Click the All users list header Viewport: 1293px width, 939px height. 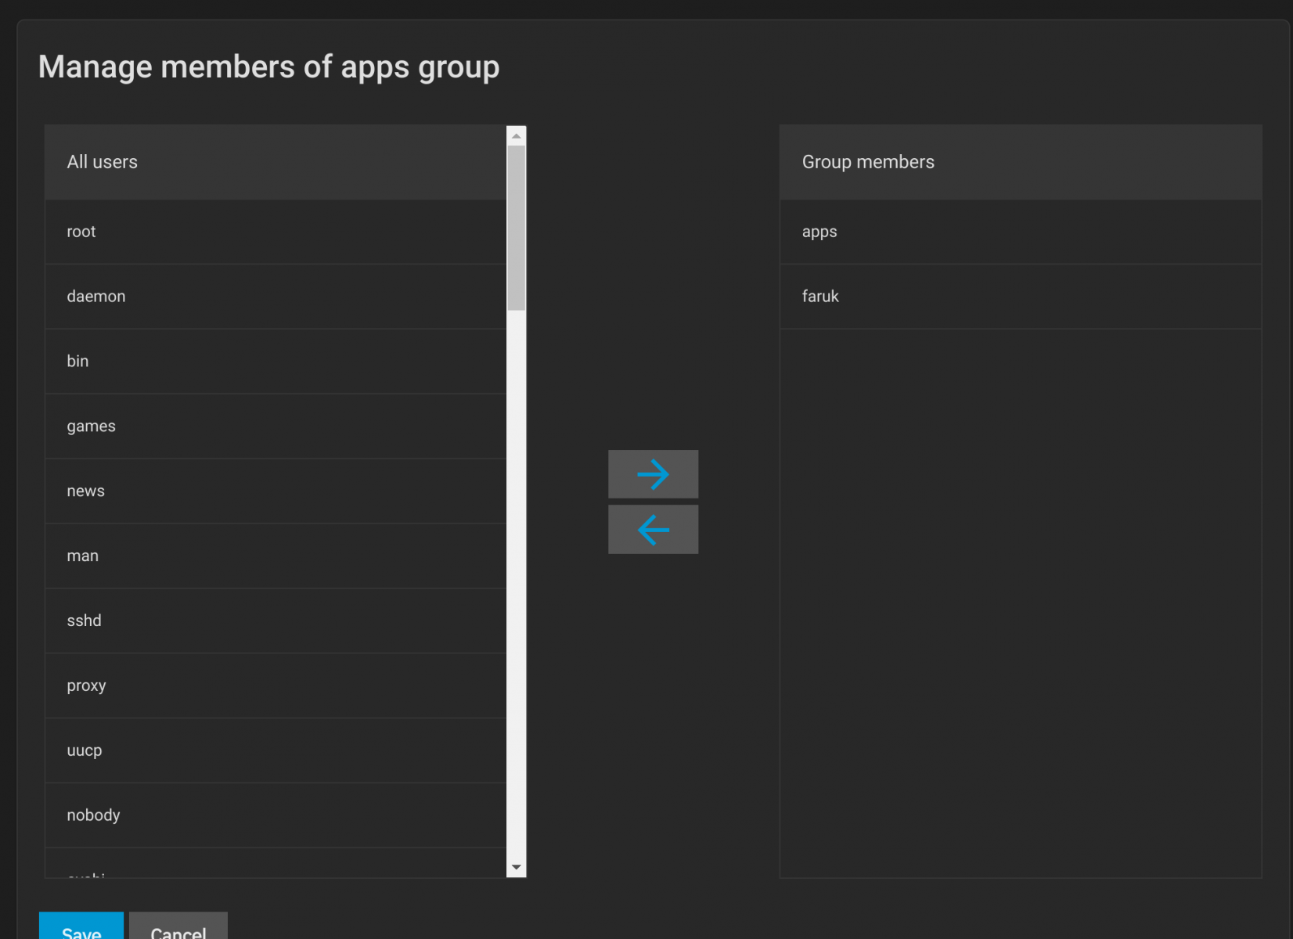click(x=276, y=162)
